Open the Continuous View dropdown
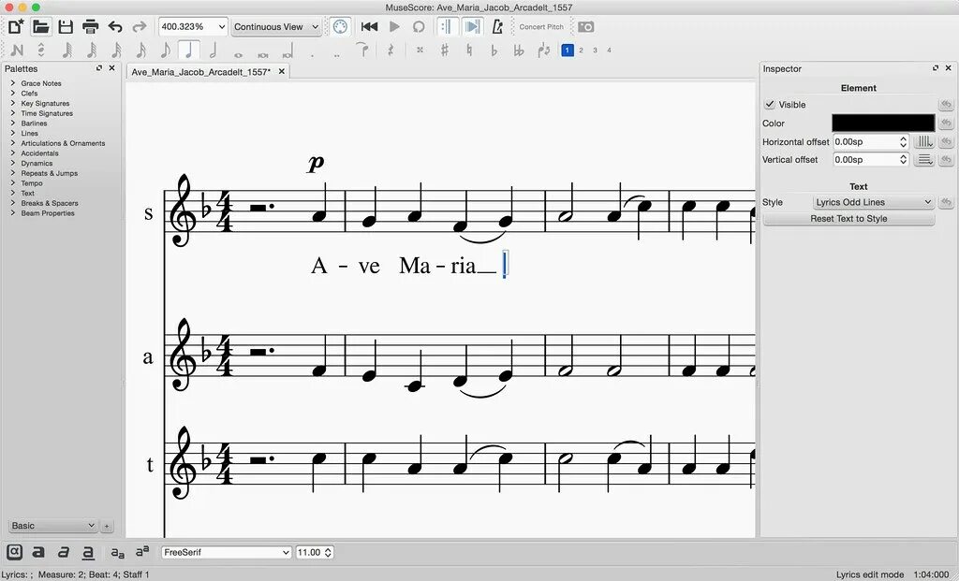 coord(276,27)
